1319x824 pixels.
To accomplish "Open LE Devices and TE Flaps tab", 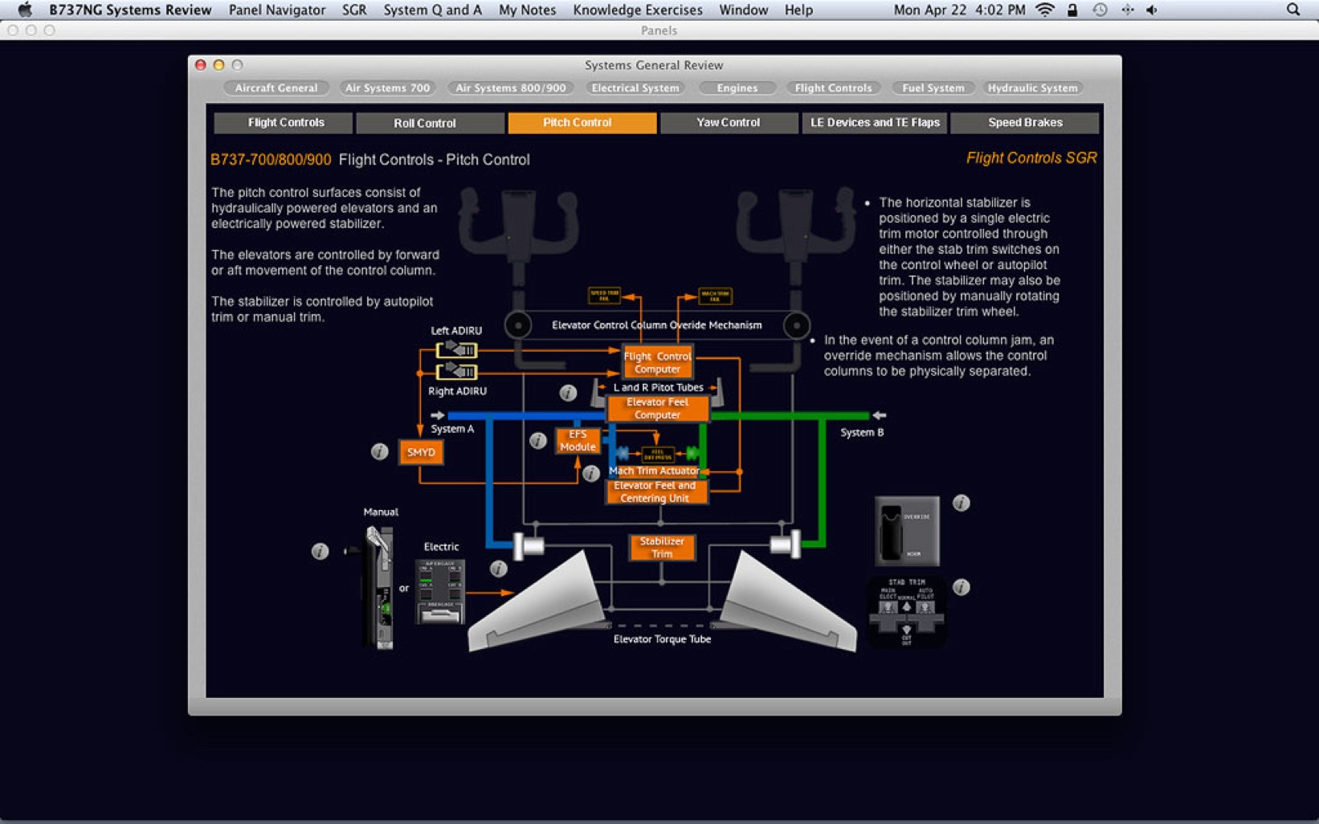I will tap(875, 122).
